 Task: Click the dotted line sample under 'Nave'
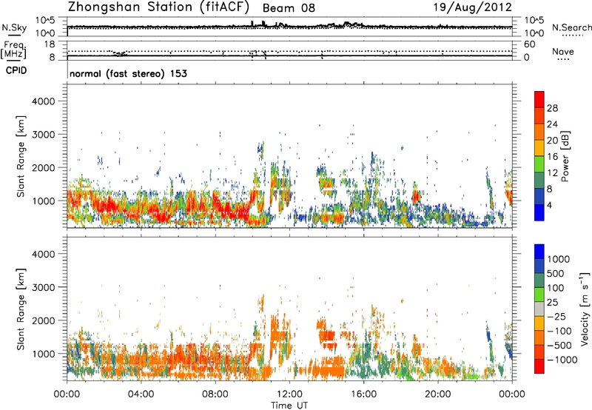click(x=563, y=59)
